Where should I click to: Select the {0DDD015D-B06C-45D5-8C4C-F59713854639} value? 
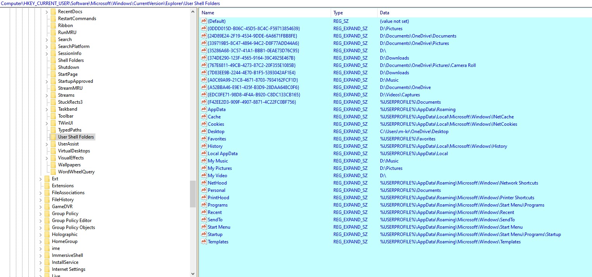coord(254,29)
